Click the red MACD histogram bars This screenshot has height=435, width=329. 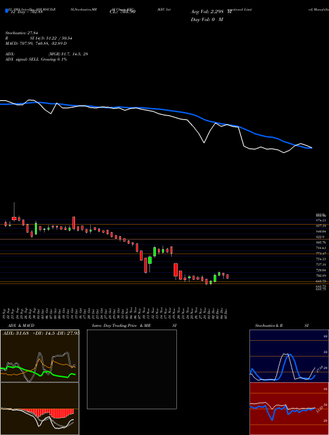pyautogui.click(x=47, y=413)
